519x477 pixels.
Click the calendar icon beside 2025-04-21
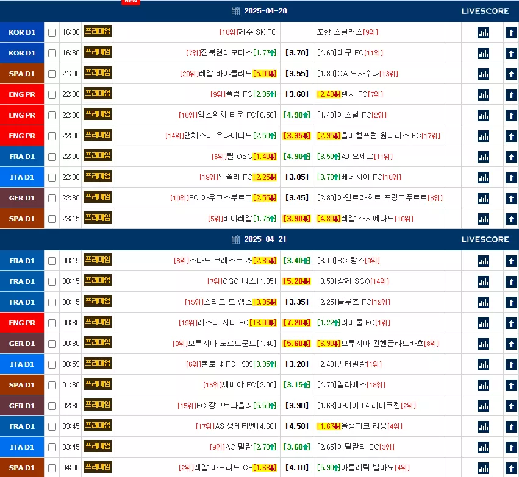click(x=235, y=239)
